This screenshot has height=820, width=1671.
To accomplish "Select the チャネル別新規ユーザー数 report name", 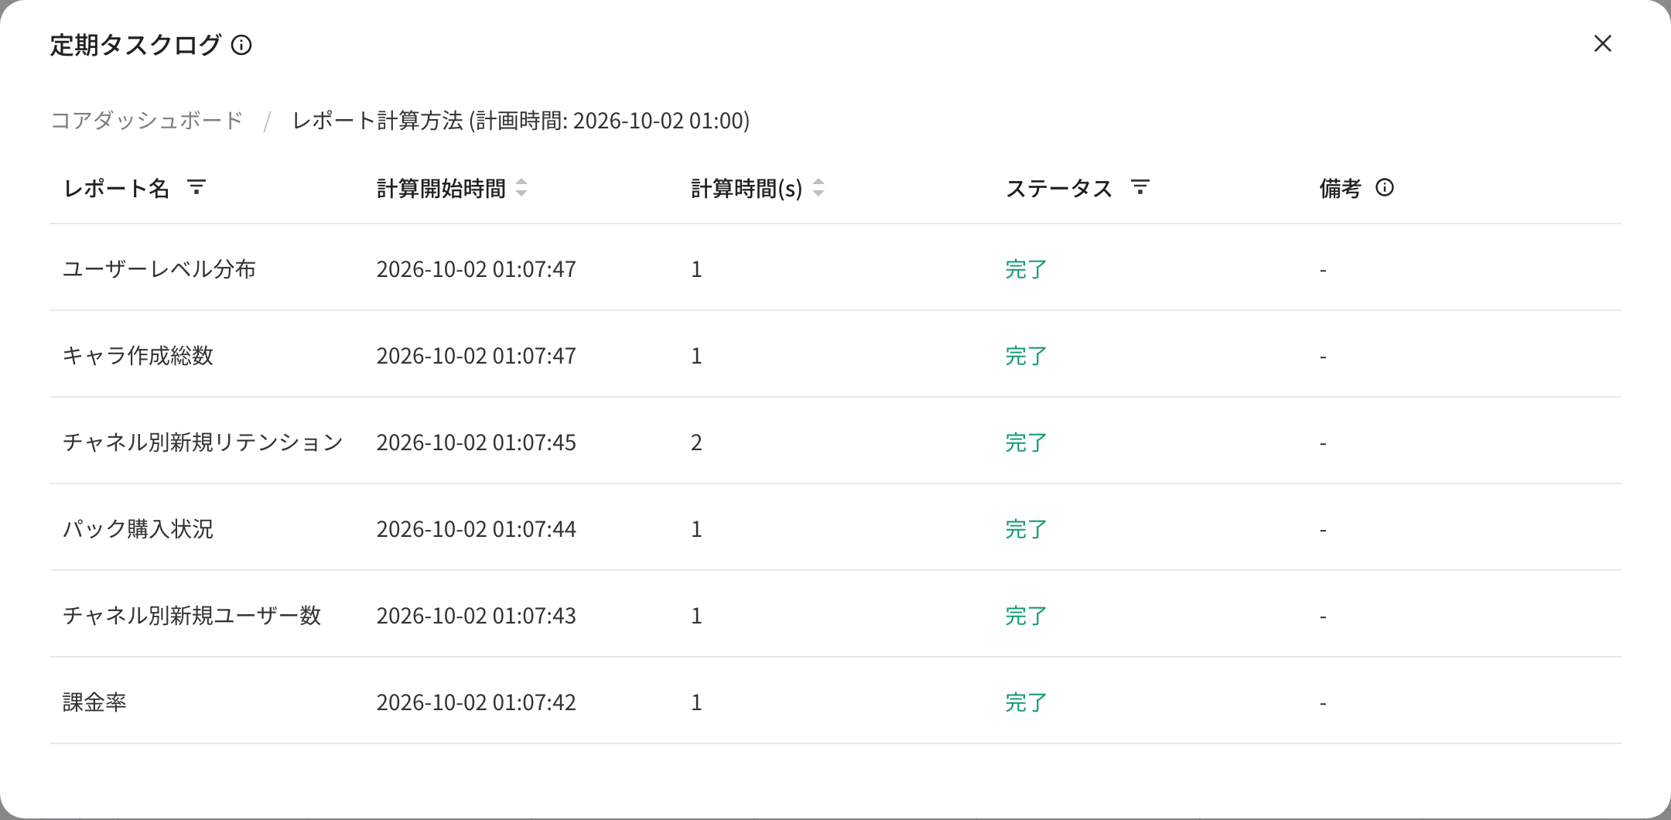I will [192, 616].
